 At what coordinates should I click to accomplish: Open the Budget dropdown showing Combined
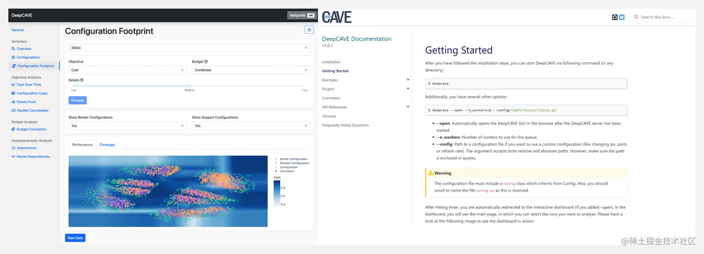pyautogui.click(x=251, y=70)
